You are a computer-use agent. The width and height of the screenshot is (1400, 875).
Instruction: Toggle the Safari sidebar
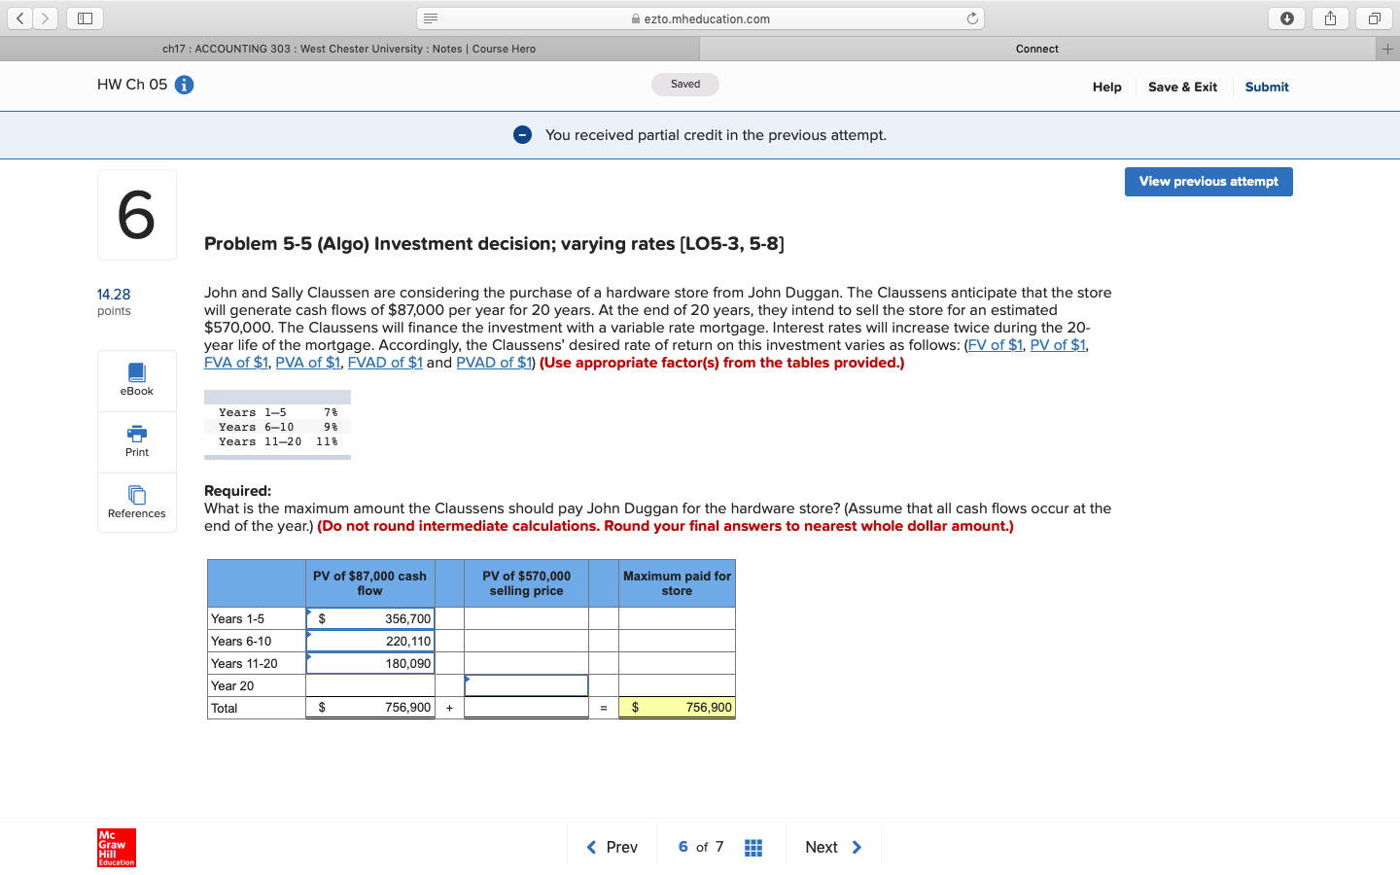[x=85, y=17]
